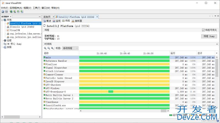Open the 抽样器 subtab

click(77, 21)
